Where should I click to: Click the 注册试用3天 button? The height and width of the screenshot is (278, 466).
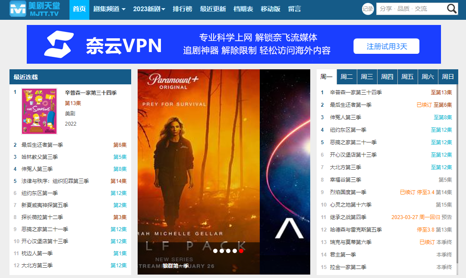click(x=386, y=46)
